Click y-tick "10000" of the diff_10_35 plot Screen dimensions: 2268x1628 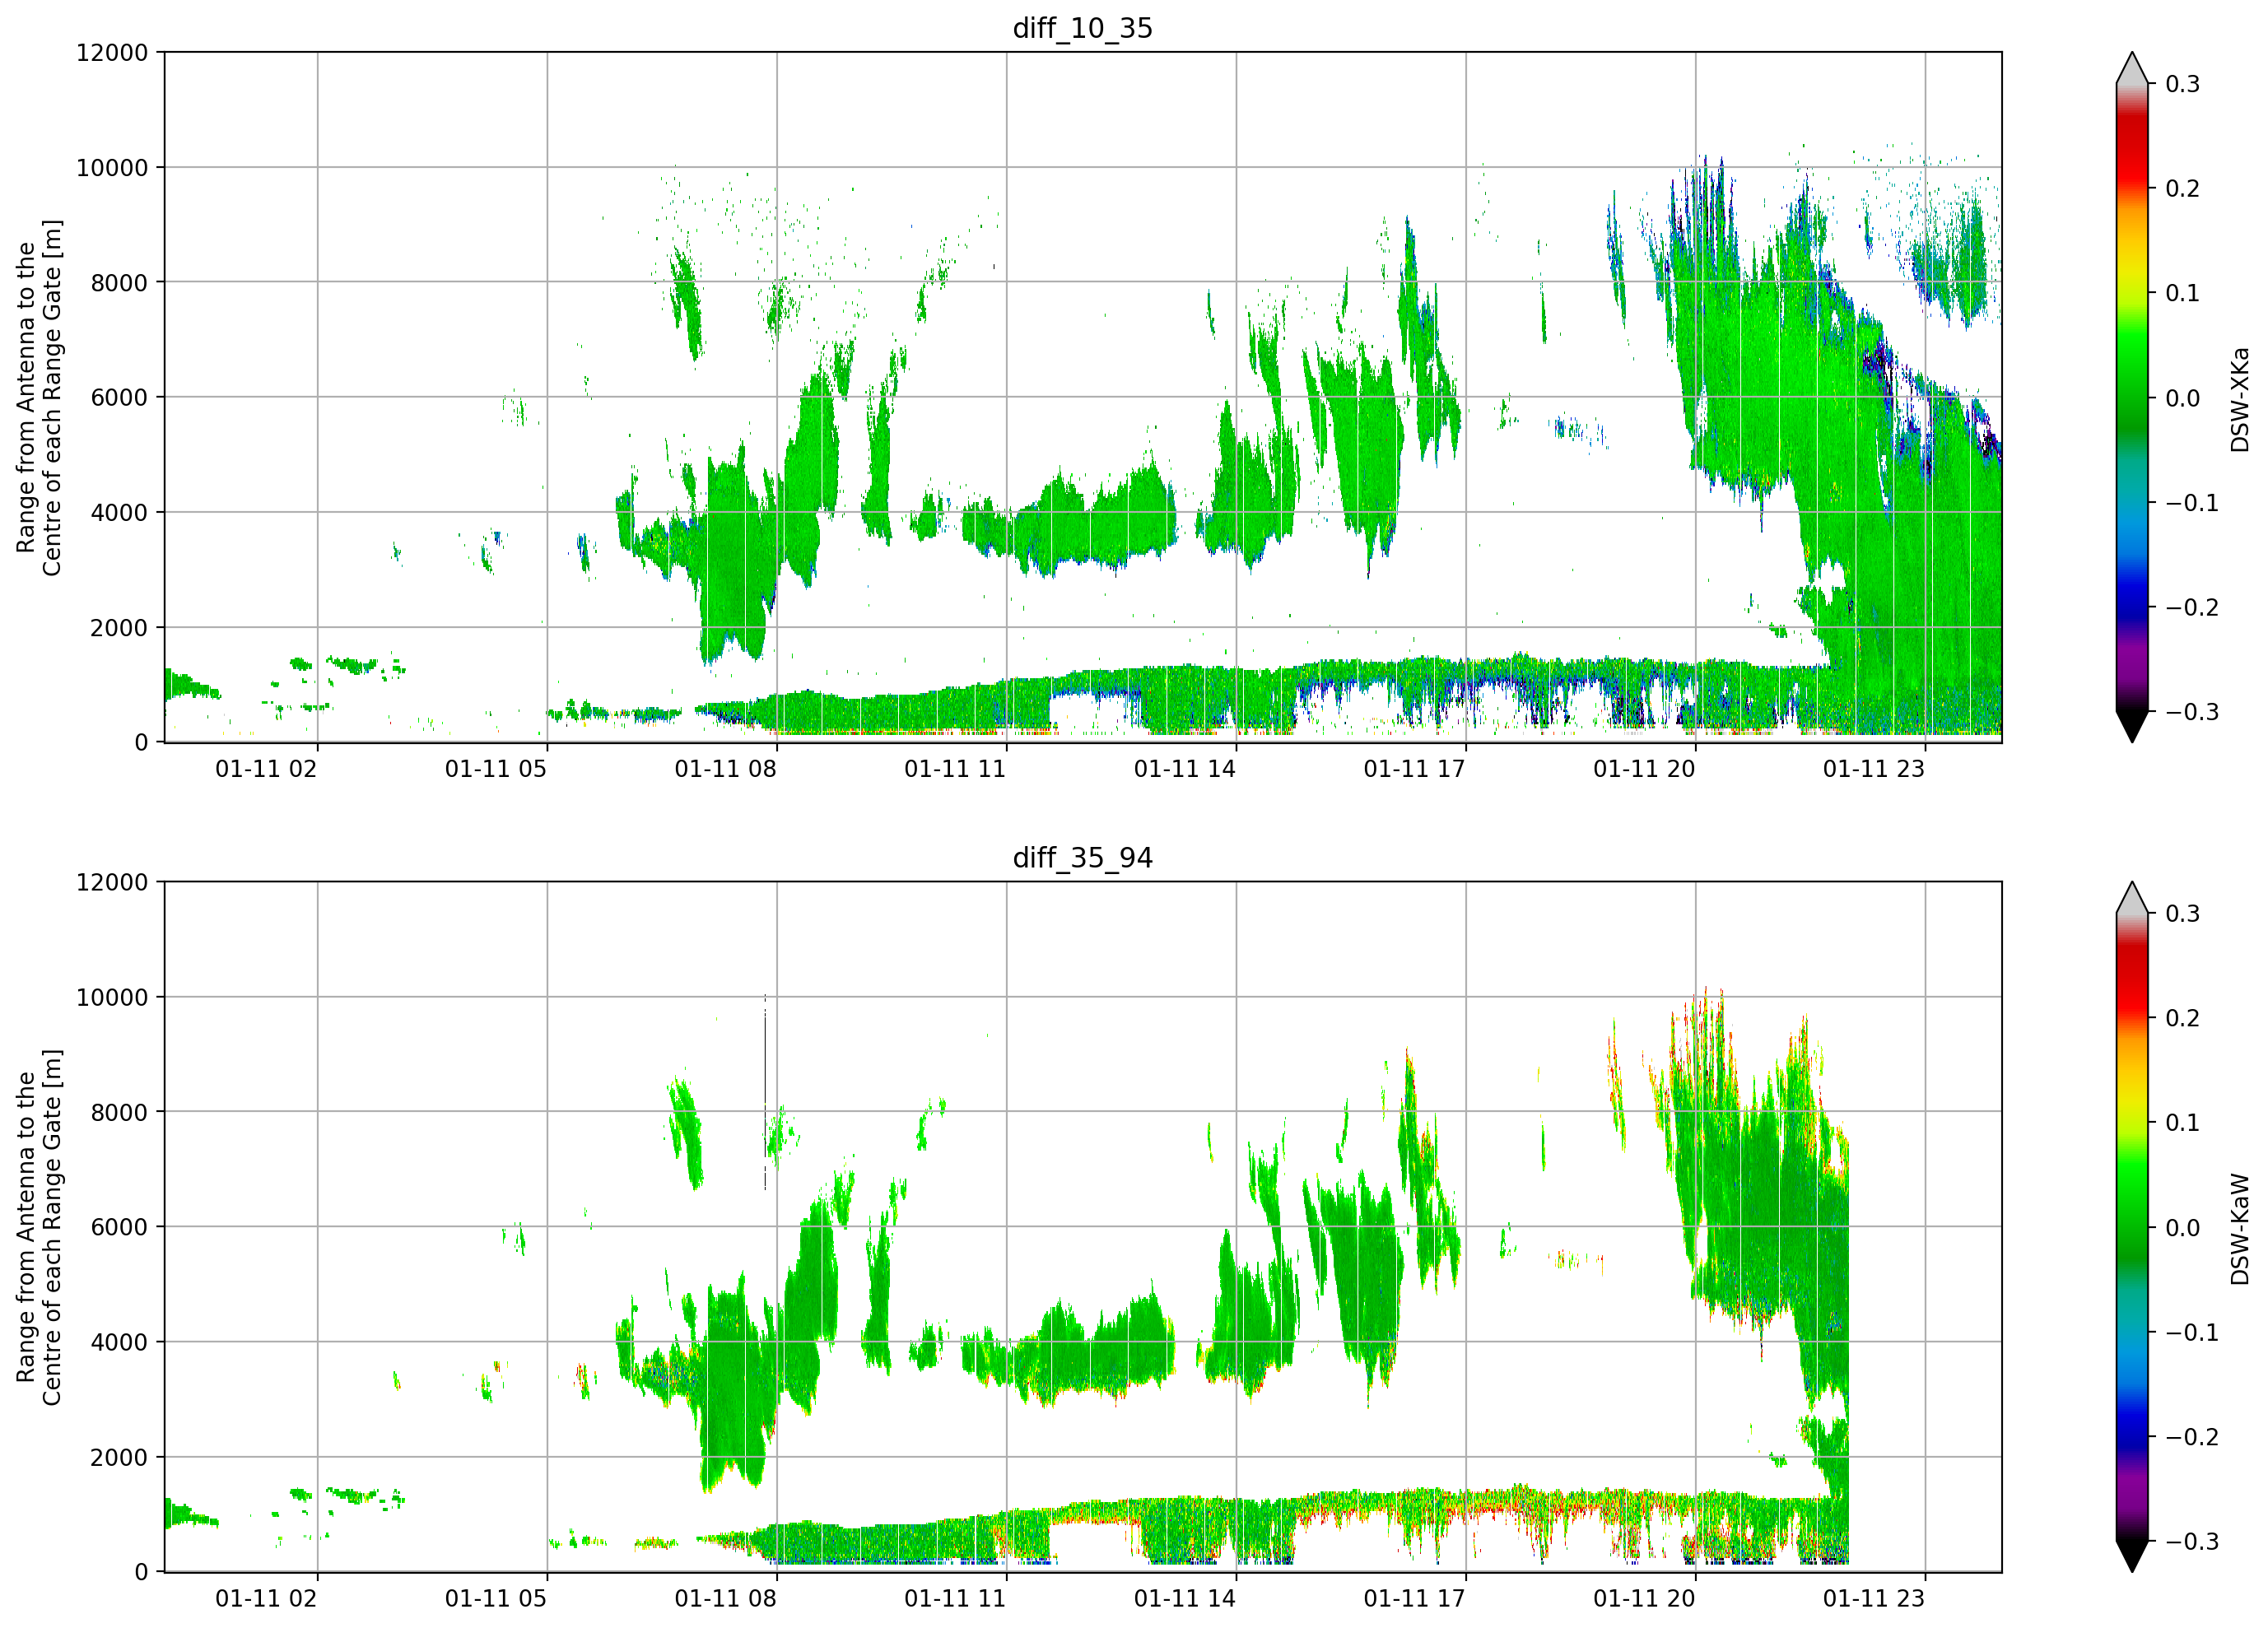click(112, 168)
